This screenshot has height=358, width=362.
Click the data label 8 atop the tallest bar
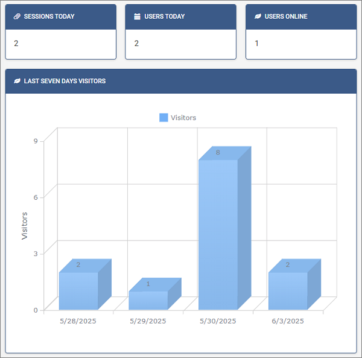(218, 153)
